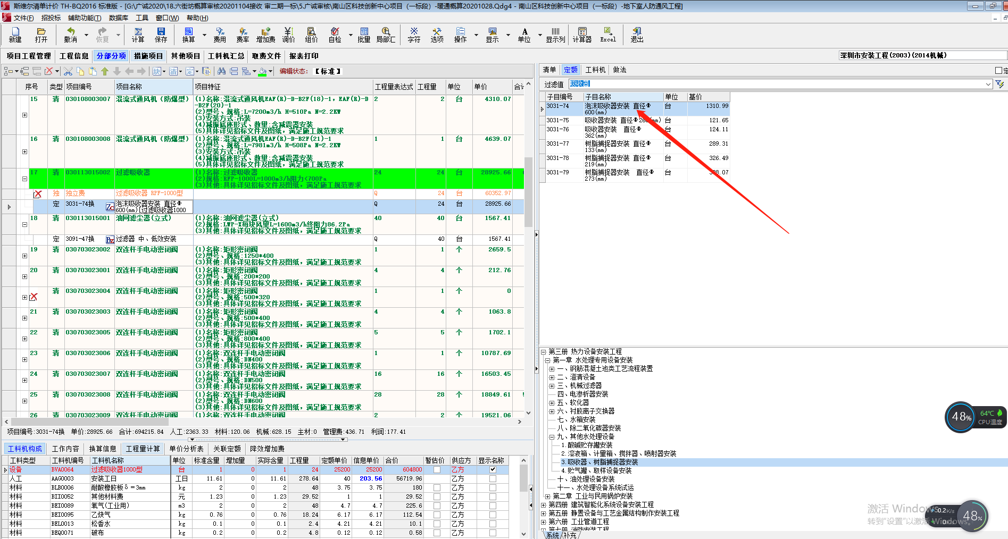Click the 换算 toolbar icon
1008x539 pixels.
[x=189, y=35]
